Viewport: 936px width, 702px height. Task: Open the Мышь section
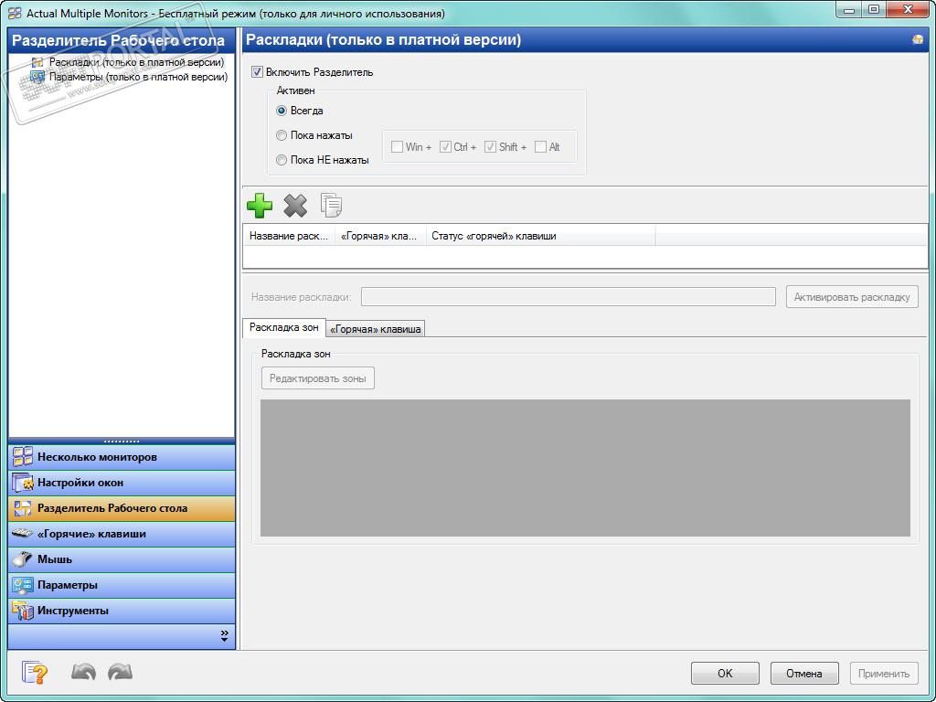[122, 559]
